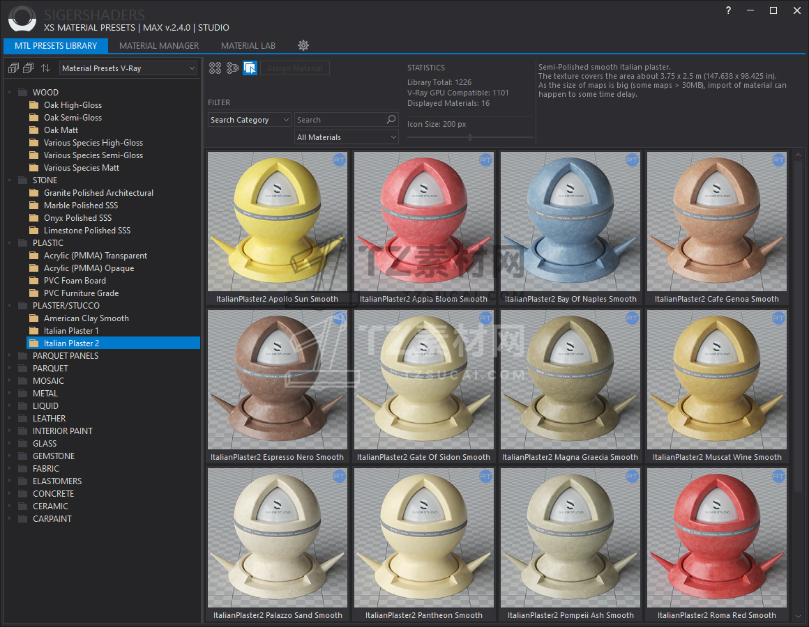Click the sort arrows icon
Screen dimensions: 809x627
pos(46,68)
